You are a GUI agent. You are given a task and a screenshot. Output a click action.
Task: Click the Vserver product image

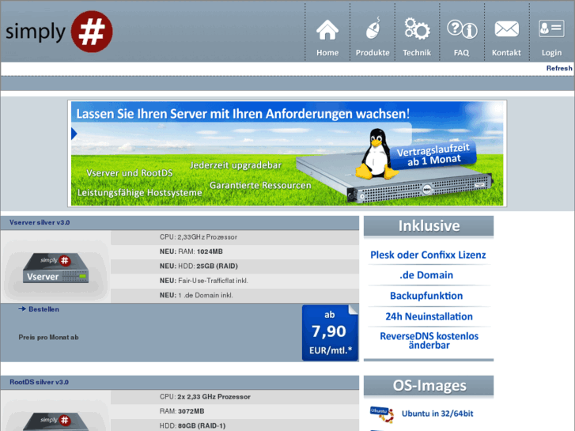pyautogui.click(x=55, y=268)
